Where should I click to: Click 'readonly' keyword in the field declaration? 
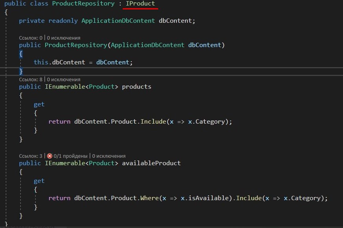(x=63, y=21)
